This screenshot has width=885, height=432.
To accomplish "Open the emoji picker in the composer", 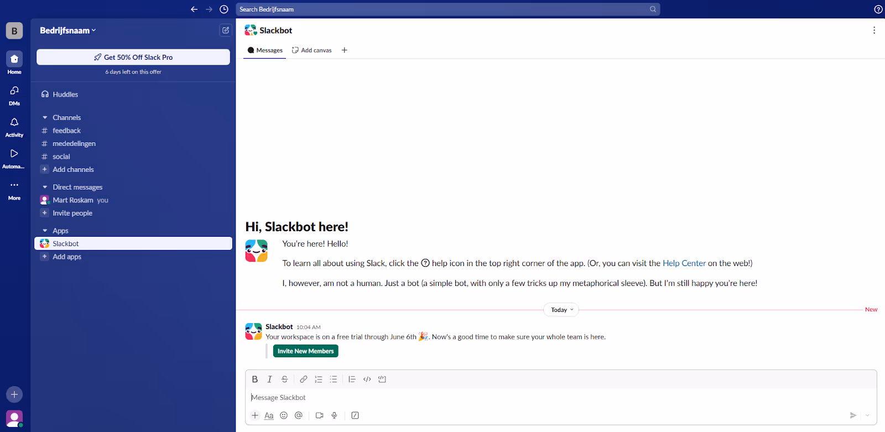I will pyautogui.click(x=284, y=415).
